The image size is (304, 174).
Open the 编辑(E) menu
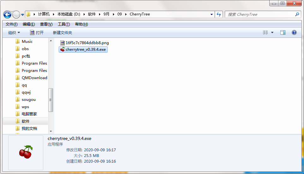[29, 24]
